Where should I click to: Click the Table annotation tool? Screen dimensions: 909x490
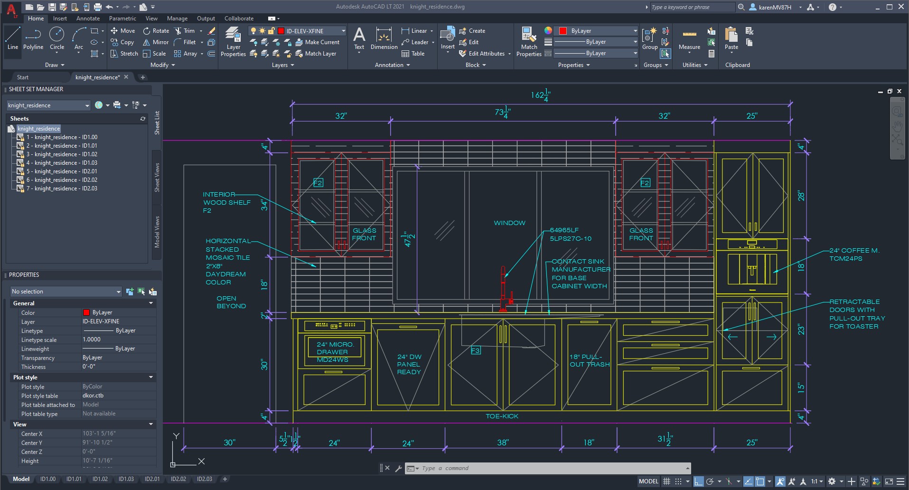(x=413, y=54)
